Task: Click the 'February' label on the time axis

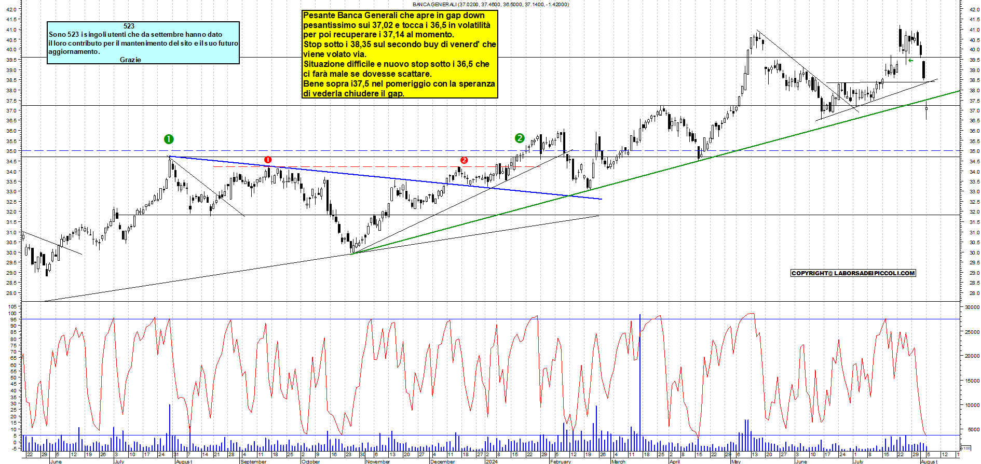Action: click(561, 461)
